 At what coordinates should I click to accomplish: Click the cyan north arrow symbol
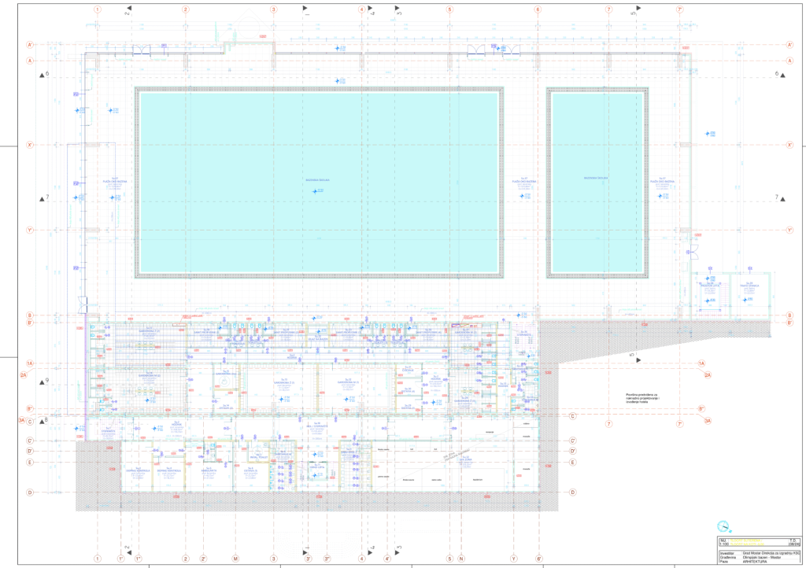(723, 526)
